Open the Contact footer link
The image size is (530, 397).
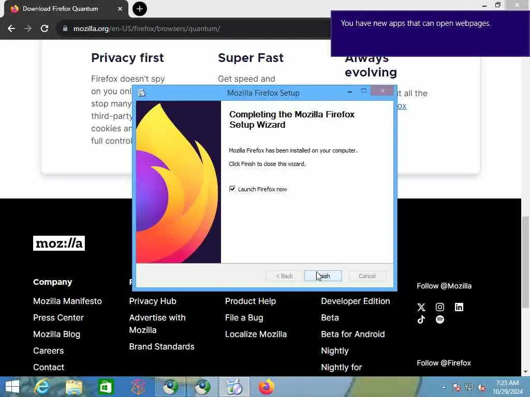[x=49, y=367]
